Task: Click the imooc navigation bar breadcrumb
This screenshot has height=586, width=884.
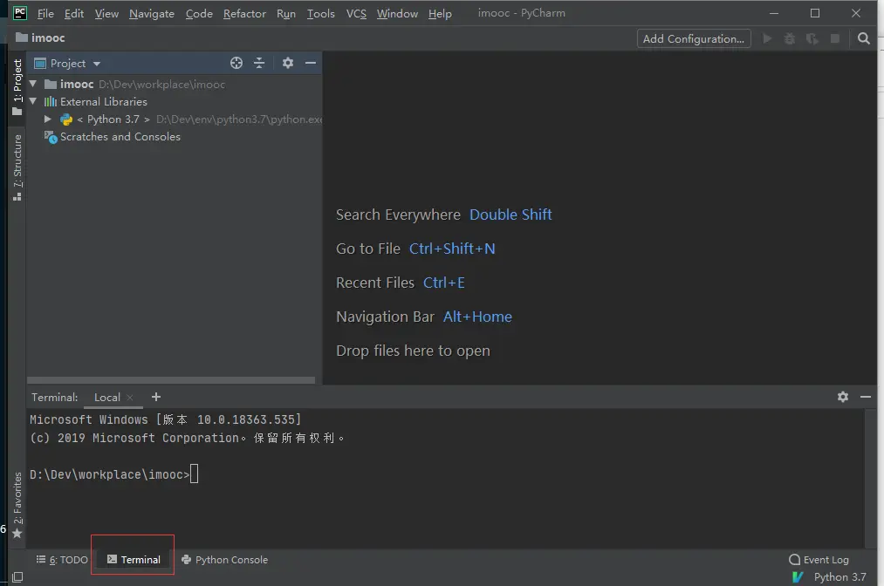Action: (x=41, y=37)
